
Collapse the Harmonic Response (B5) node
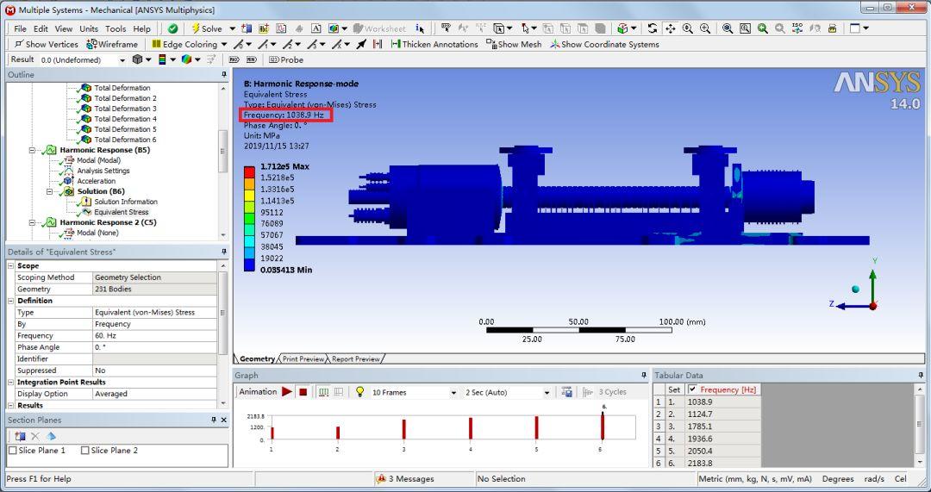click(33, 150)
